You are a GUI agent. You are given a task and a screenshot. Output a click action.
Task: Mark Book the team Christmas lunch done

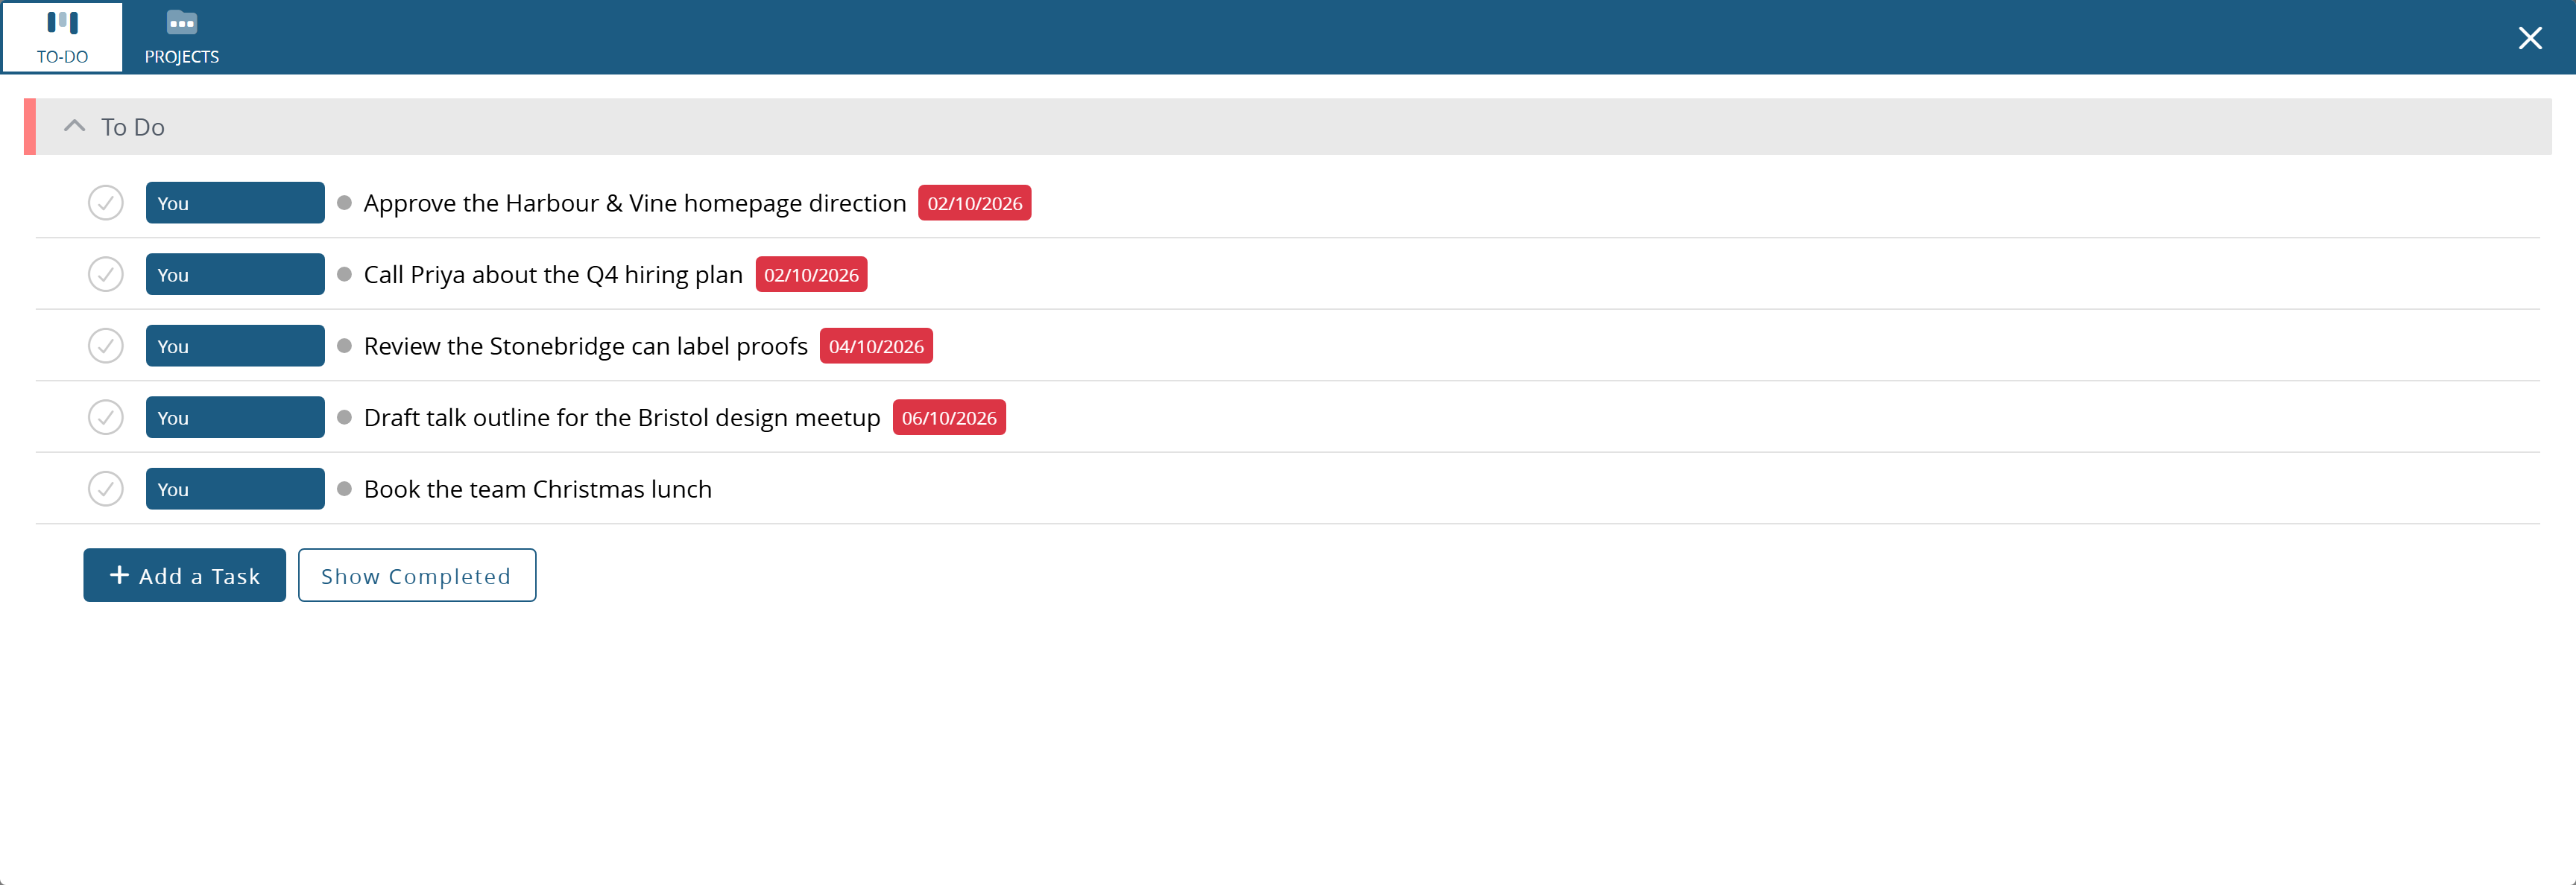105,489
